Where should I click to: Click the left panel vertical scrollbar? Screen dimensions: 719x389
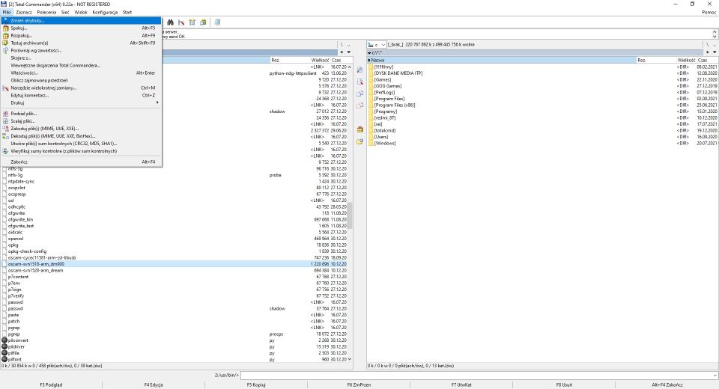pyautogui.click(x=348, y=217)
